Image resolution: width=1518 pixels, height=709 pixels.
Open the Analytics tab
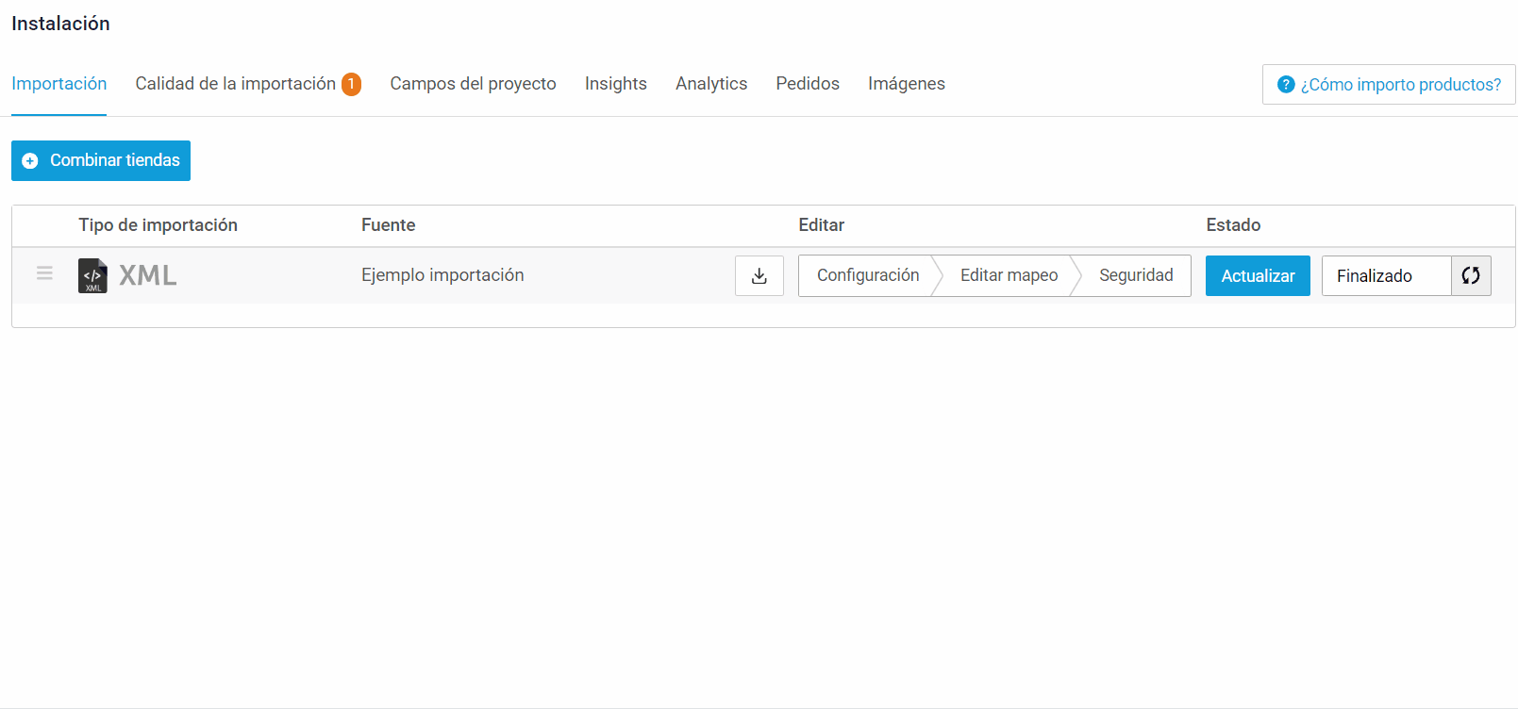[710, 84]
